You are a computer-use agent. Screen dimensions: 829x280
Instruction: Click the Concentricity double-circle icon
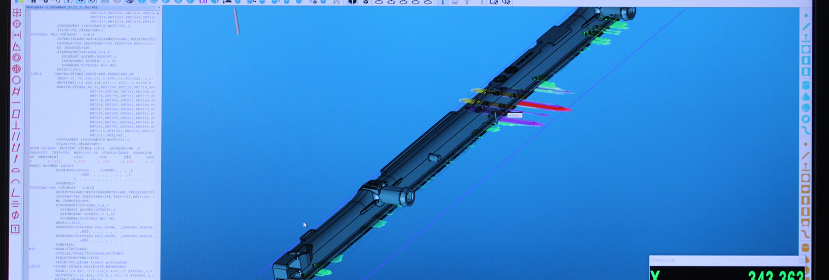[17, 57]
